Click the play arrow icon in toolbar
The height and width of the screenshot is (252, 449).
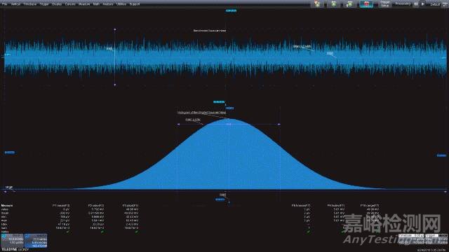tap(422, 4)
